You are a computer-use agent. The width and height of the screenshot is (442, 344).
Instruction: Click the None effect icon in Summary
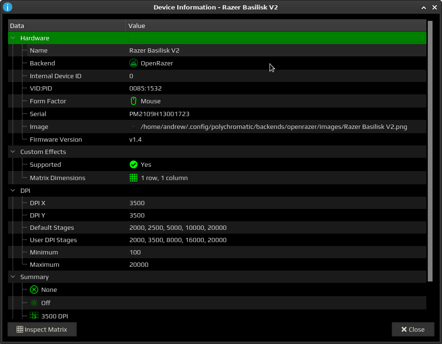pyautogui.click(x=34, y=290)
